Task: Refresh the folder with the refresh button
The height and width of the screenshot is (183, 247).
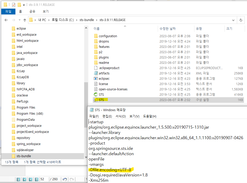Action: (241, 20)
